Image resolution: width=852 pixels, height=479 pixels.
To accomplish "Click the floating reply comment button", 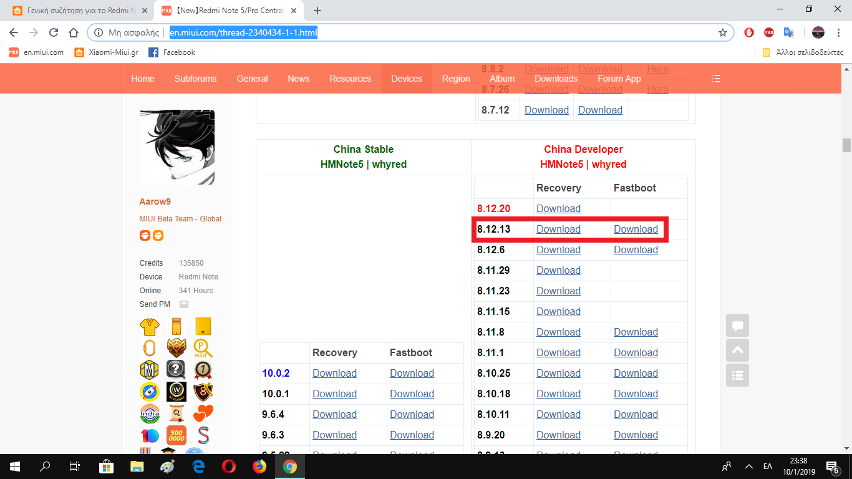I will (737, 326).
